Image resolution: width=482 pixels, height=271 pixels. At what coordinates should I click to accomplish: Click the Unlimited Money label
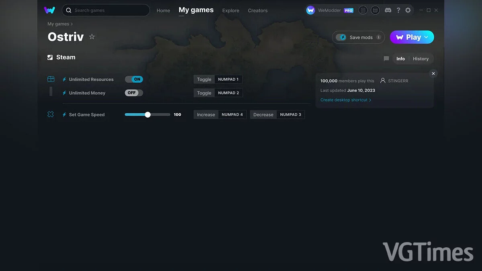click(87, 93)
